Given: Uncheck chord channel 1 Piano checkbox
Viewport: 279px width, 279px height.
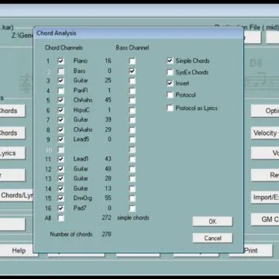Looking at the screenshot, I should 61,61.
